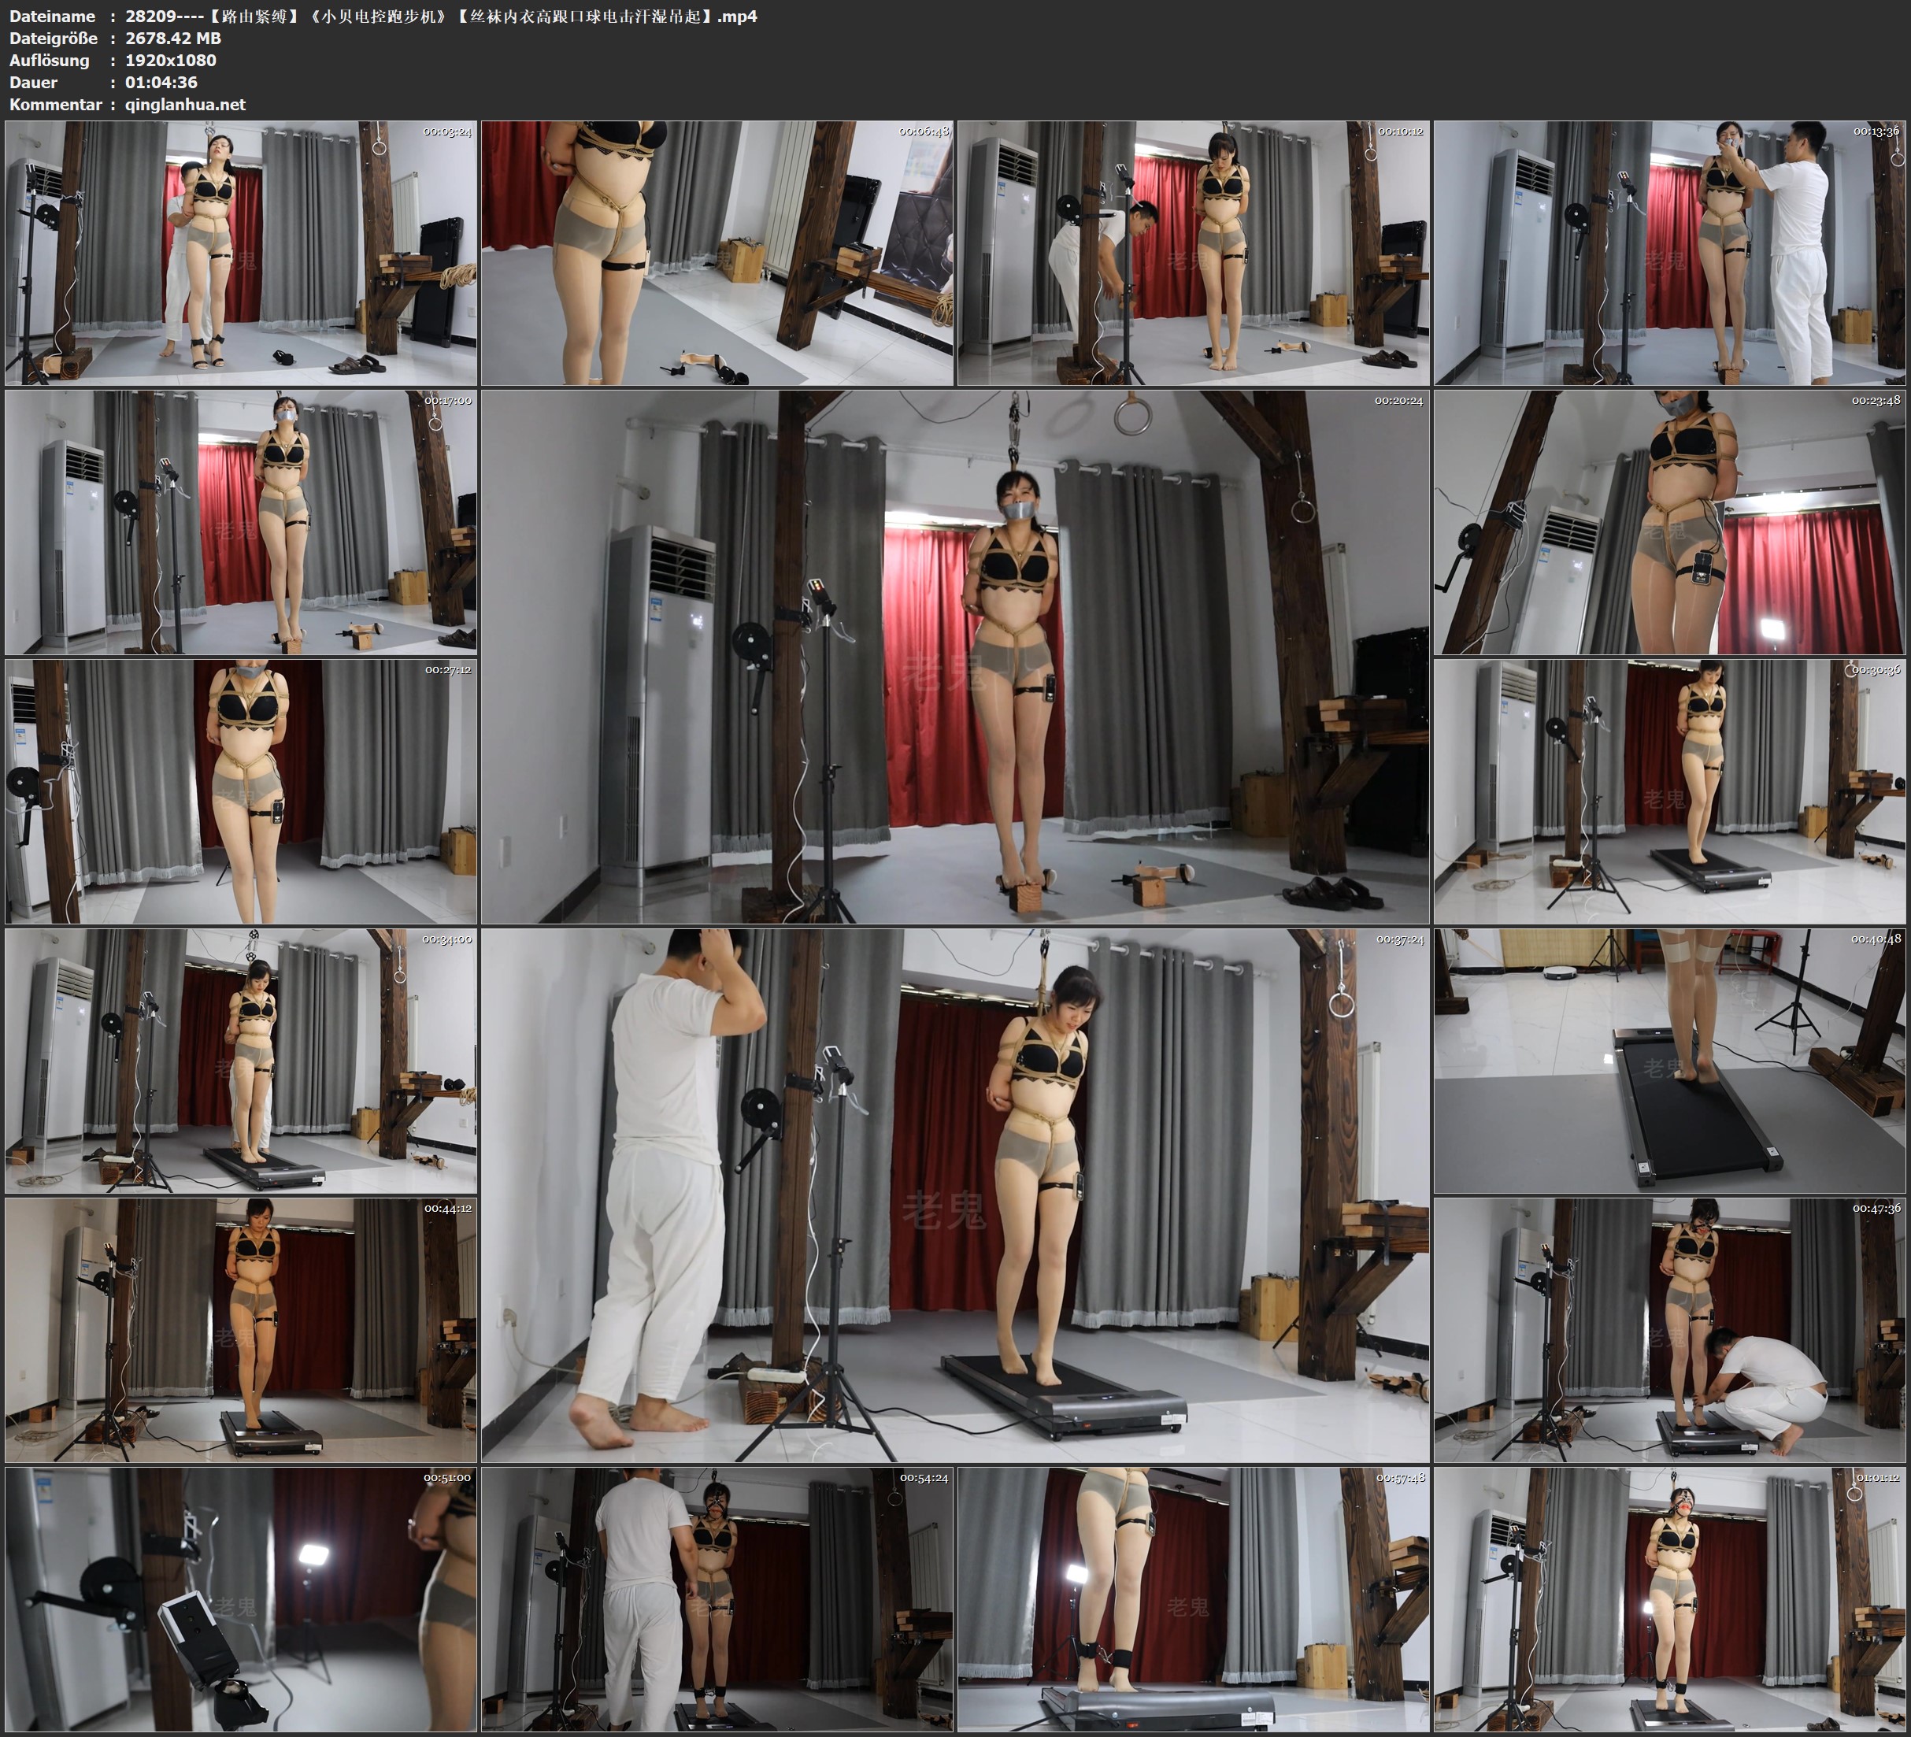Click the 1920x1080 resolution value
Image resolution: width=1911 pixels, height=1737 pixels.
point(171,60)
